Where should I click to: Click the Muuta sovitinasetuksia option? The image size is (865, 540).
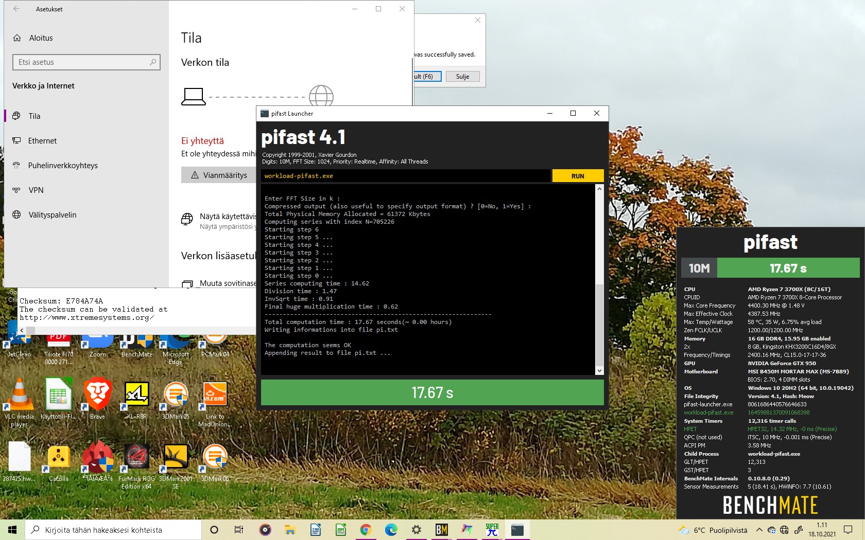coord(228,283)
